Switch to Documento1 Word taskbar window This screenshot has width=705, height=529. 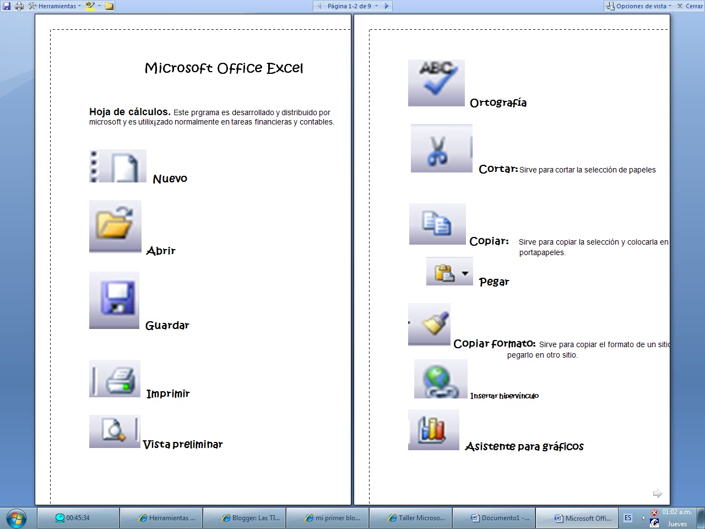[493, 518]
